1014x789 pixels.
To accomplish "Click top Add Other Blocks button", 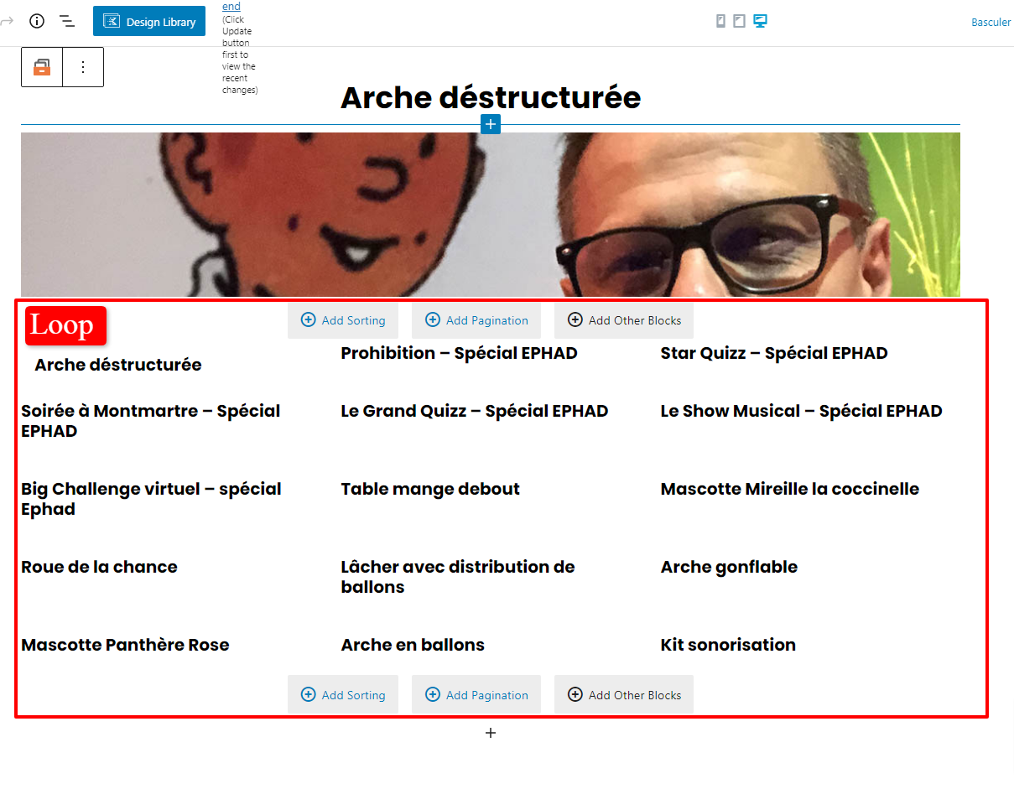I will [624, 320].
